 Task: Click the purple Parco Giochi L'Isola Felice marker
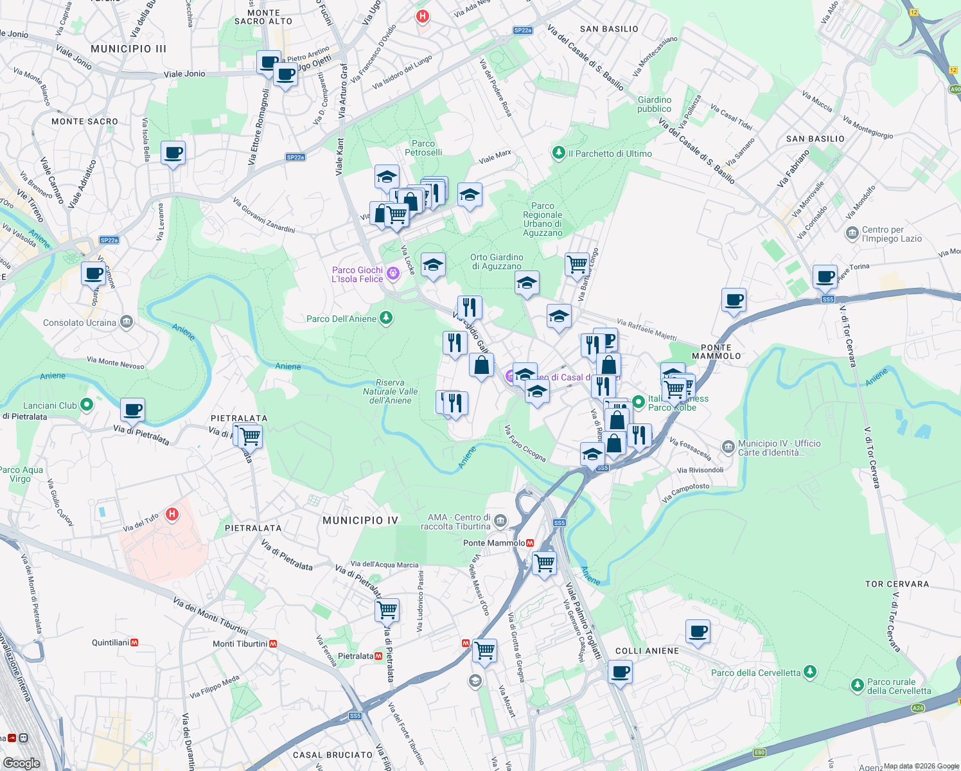pyautogui.click(x=392, y=273)
